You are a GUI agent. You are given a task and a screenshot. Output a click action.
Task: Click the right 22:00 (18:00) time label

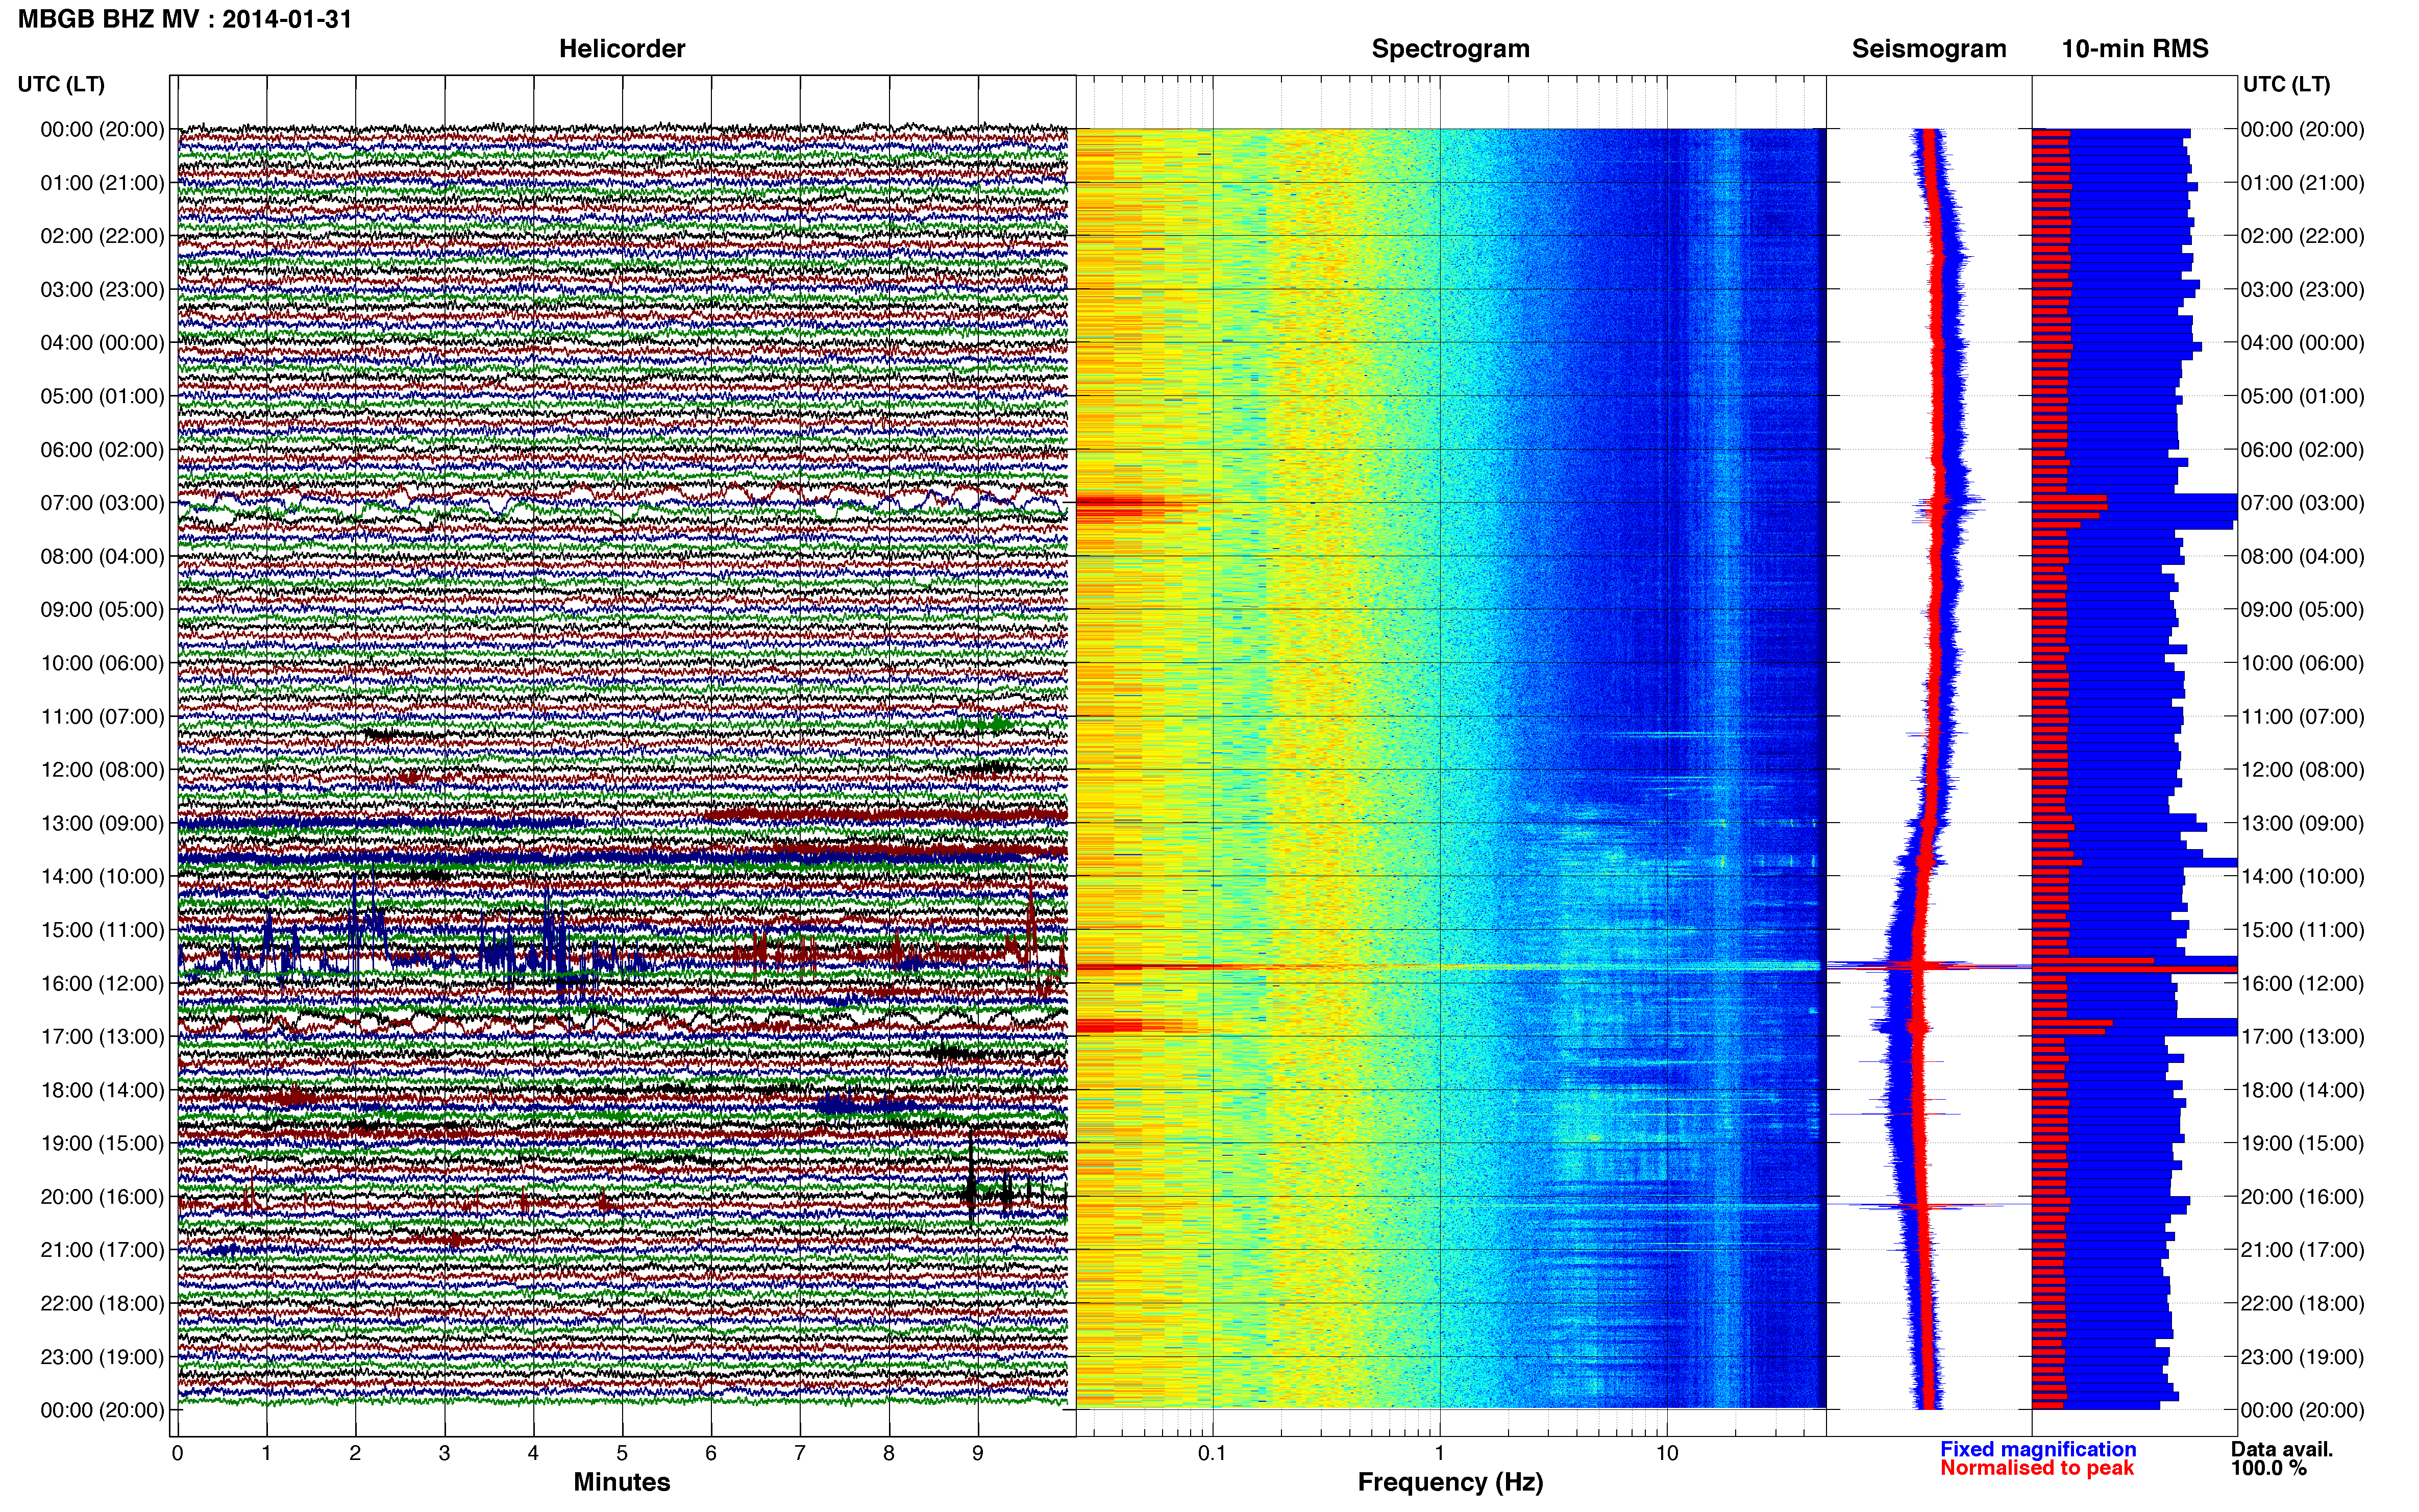[2302, 1304]
